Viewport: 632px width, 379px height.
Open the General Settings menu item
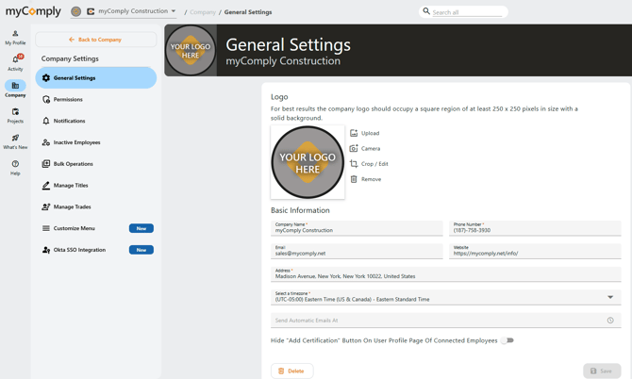coord(96,77)
